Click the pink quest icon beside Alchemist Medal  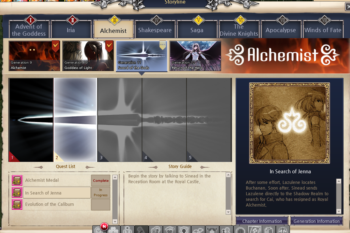point(17,180)
